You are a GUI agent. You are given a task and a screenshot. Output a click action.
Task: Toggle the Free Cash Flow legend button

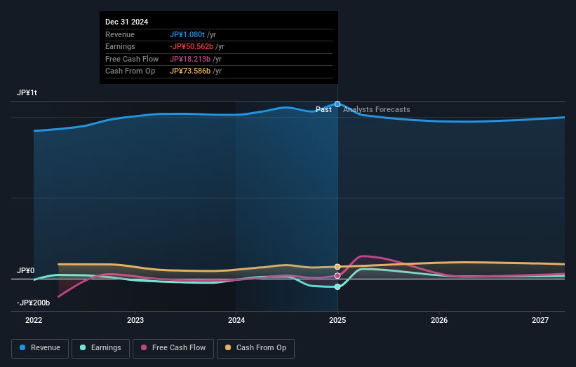tap(173, 348)
